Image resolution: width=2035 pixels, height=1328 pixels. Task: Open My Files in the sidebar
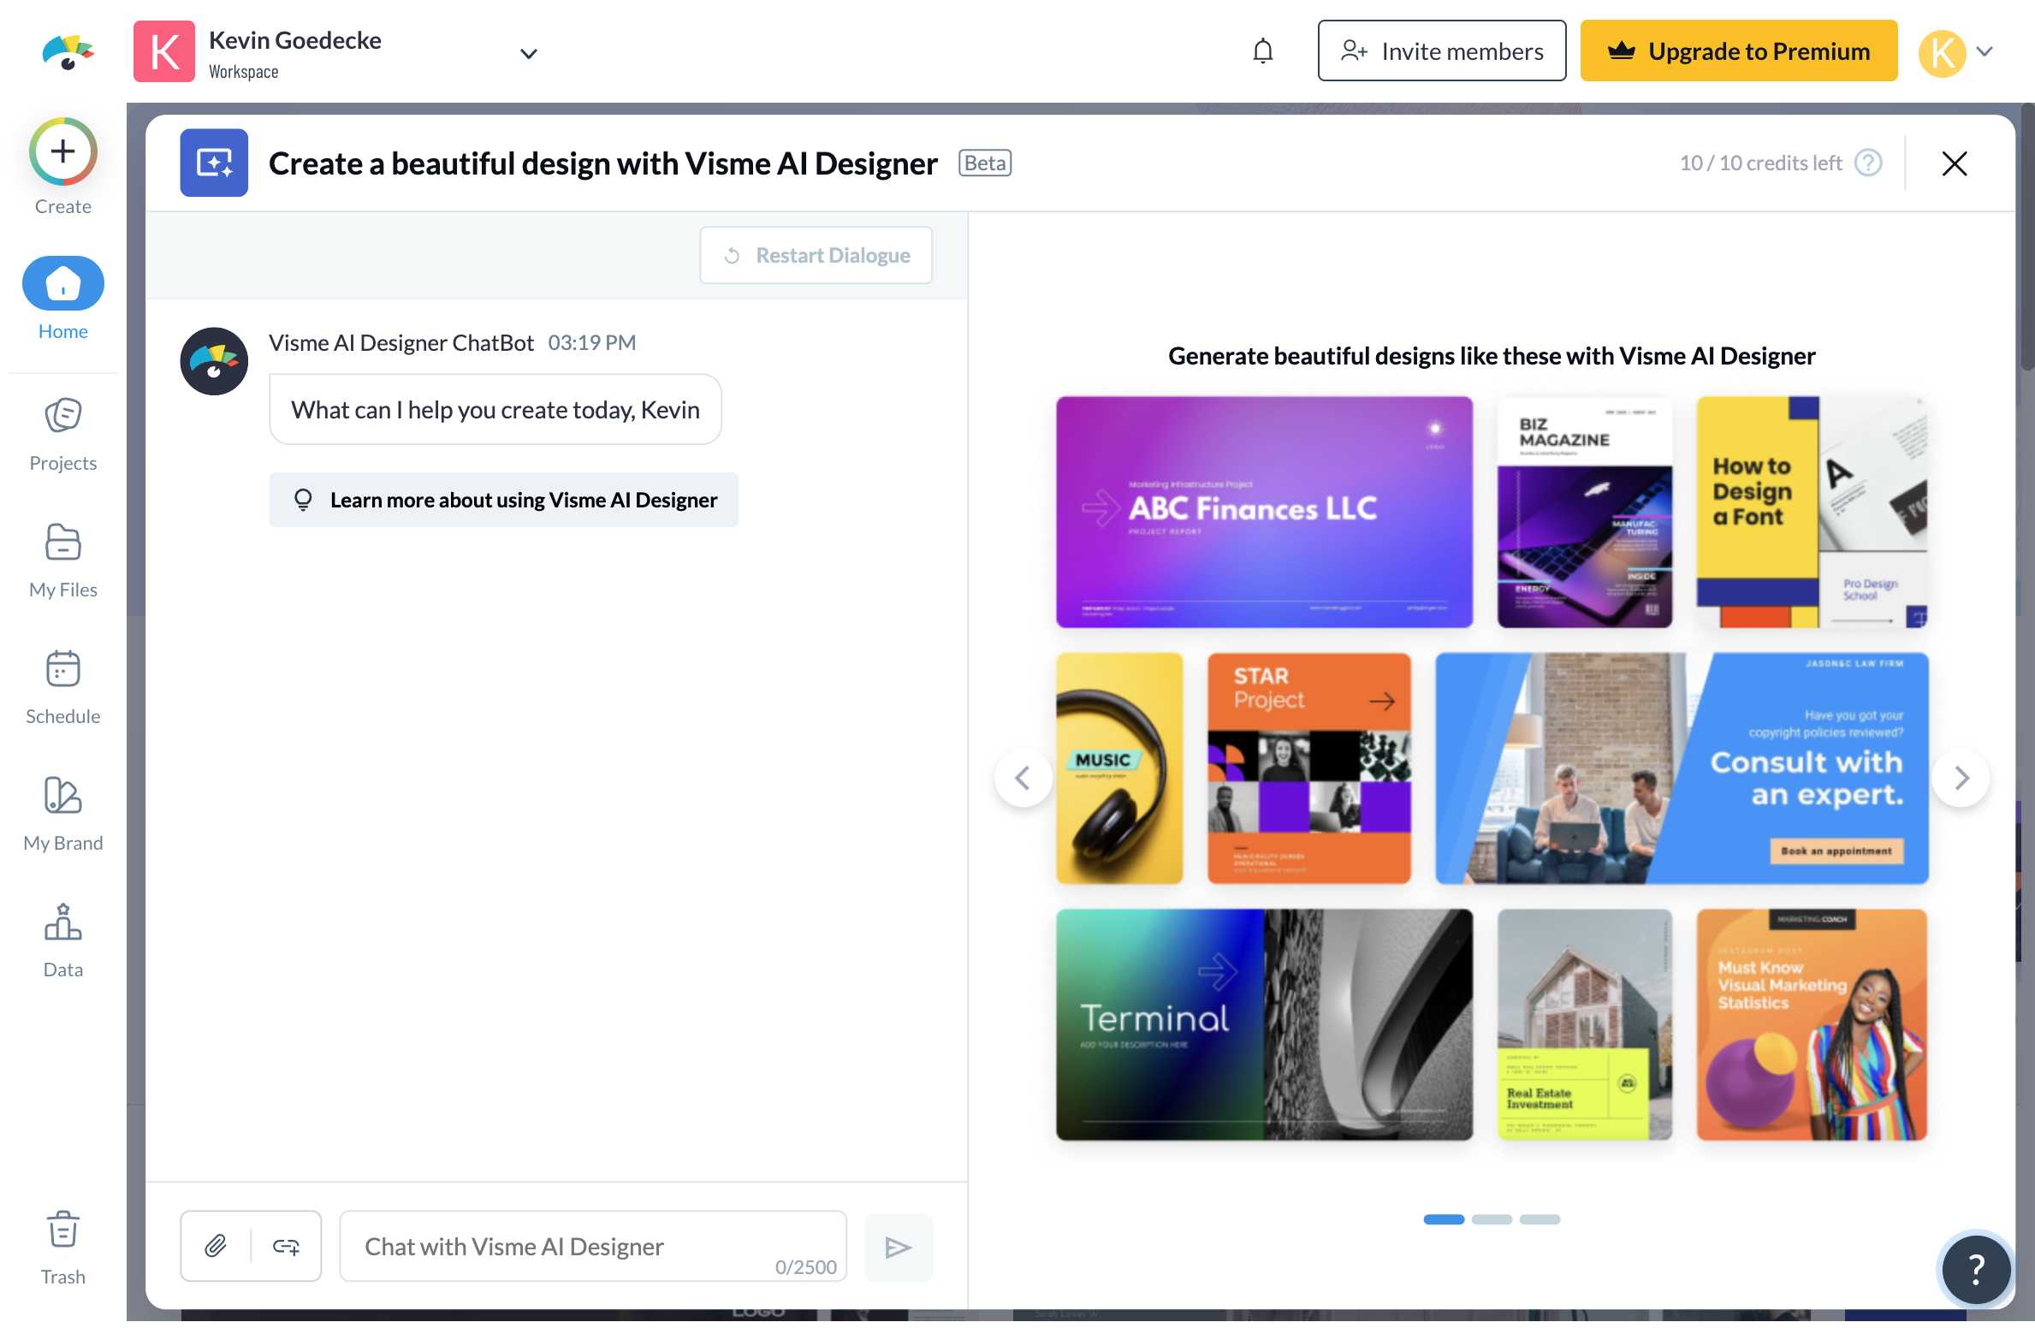(x=62, y=560)
